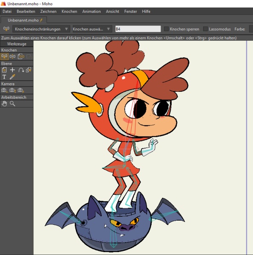Switch to the Unbenannt.moho document tab
Image resolution: width=253 pixels, height=255 pixels.
point(24,20)
